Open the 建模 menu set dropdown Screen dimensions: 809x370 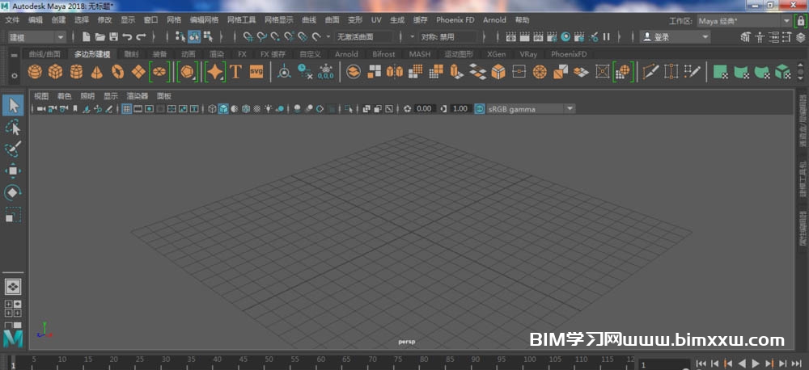pos(61,36)
